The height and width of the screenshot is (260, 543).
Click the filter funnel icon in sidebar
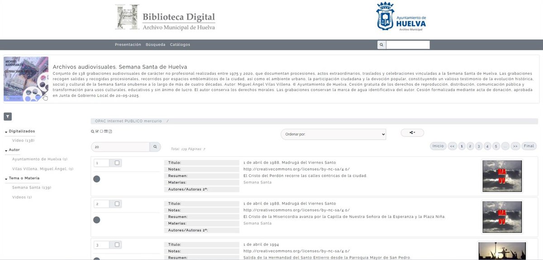pos(8,117)
